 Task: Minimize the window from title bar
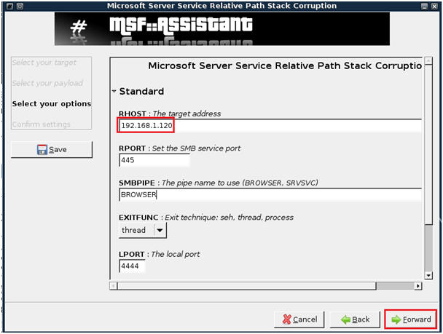click(424, 6)
